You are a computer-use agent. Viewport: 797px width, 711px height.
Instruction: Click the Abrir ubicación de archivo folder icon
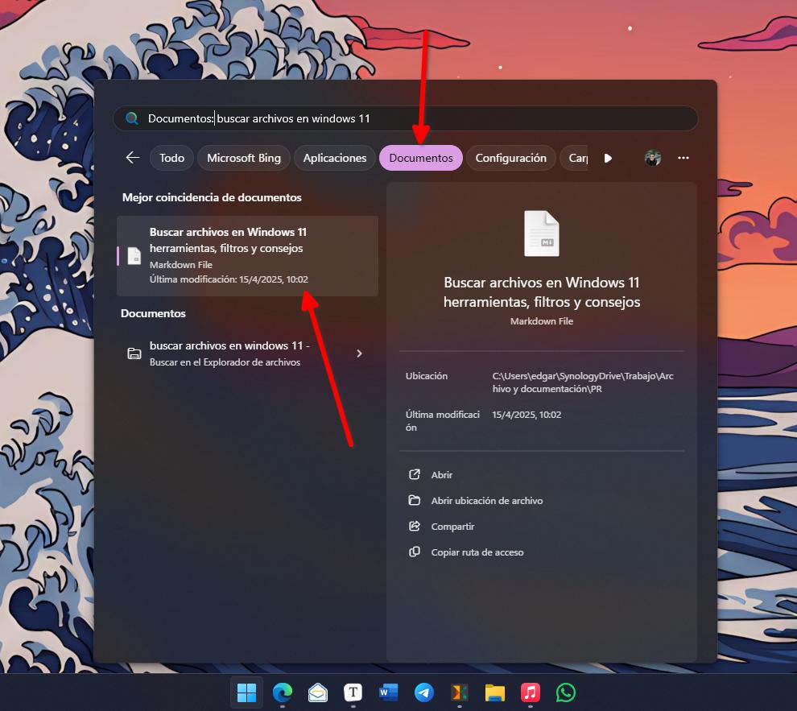(x=415, y=500)
